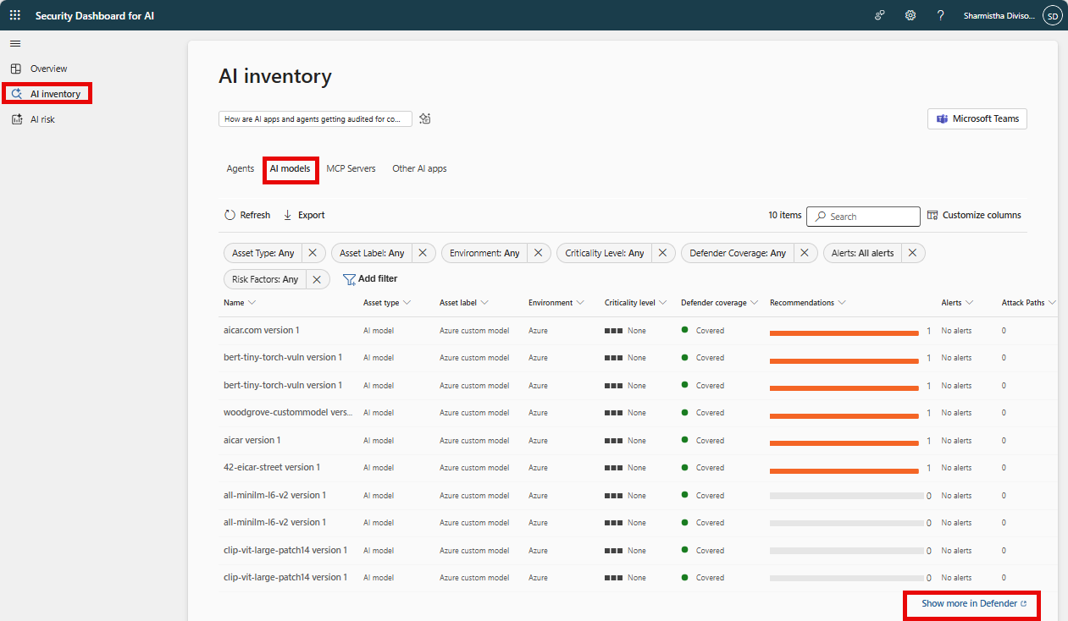Open the Settings gear icon
The width and height of the screenshot is (1068, 621).
(x=910, y=15)
